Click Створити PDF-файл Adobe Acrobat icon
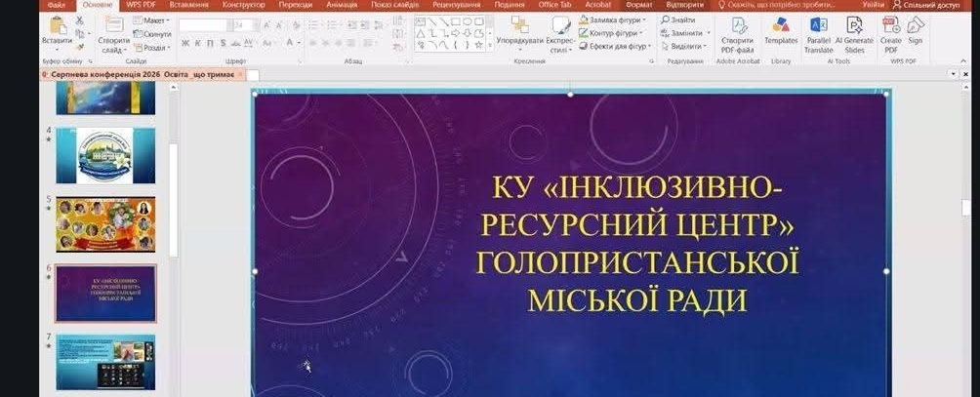The image size is (980, 397). 739,25
